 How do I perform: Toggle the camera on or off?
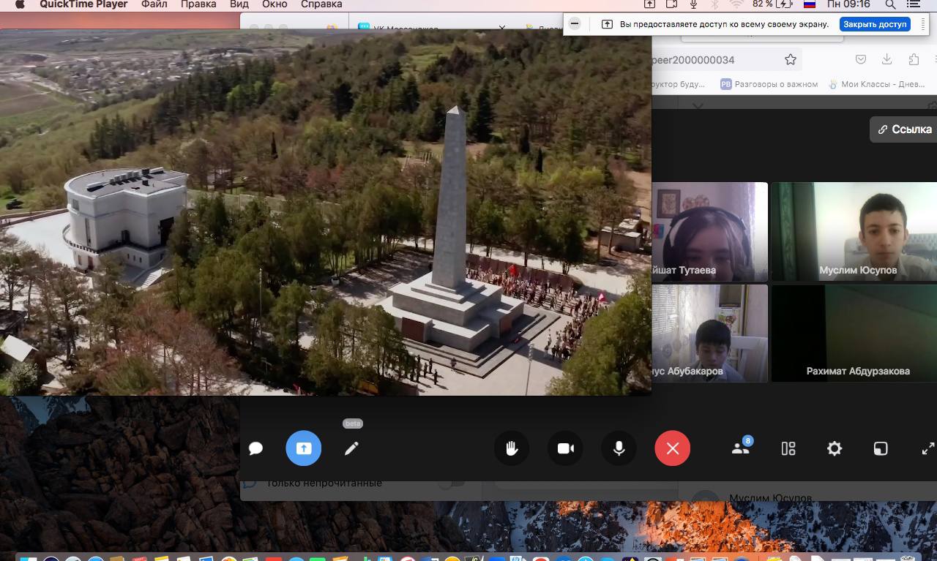565,448
